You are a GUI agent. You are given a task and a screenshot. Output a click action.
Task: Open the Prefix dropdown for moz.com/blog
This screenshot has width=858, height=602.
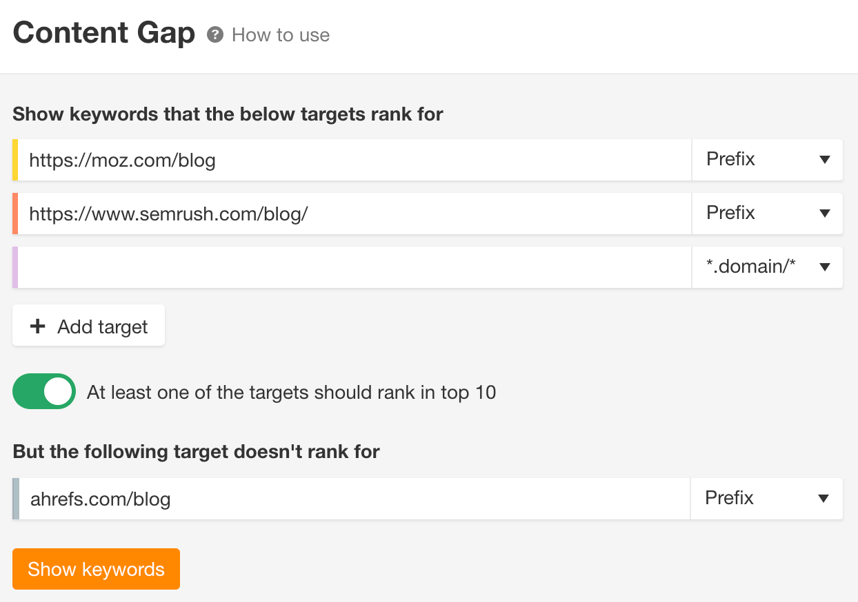click(766, 159)
